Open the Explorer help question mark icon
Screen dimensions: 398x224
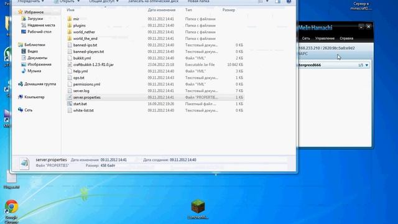pyautogui.click(x=289, y=1)
